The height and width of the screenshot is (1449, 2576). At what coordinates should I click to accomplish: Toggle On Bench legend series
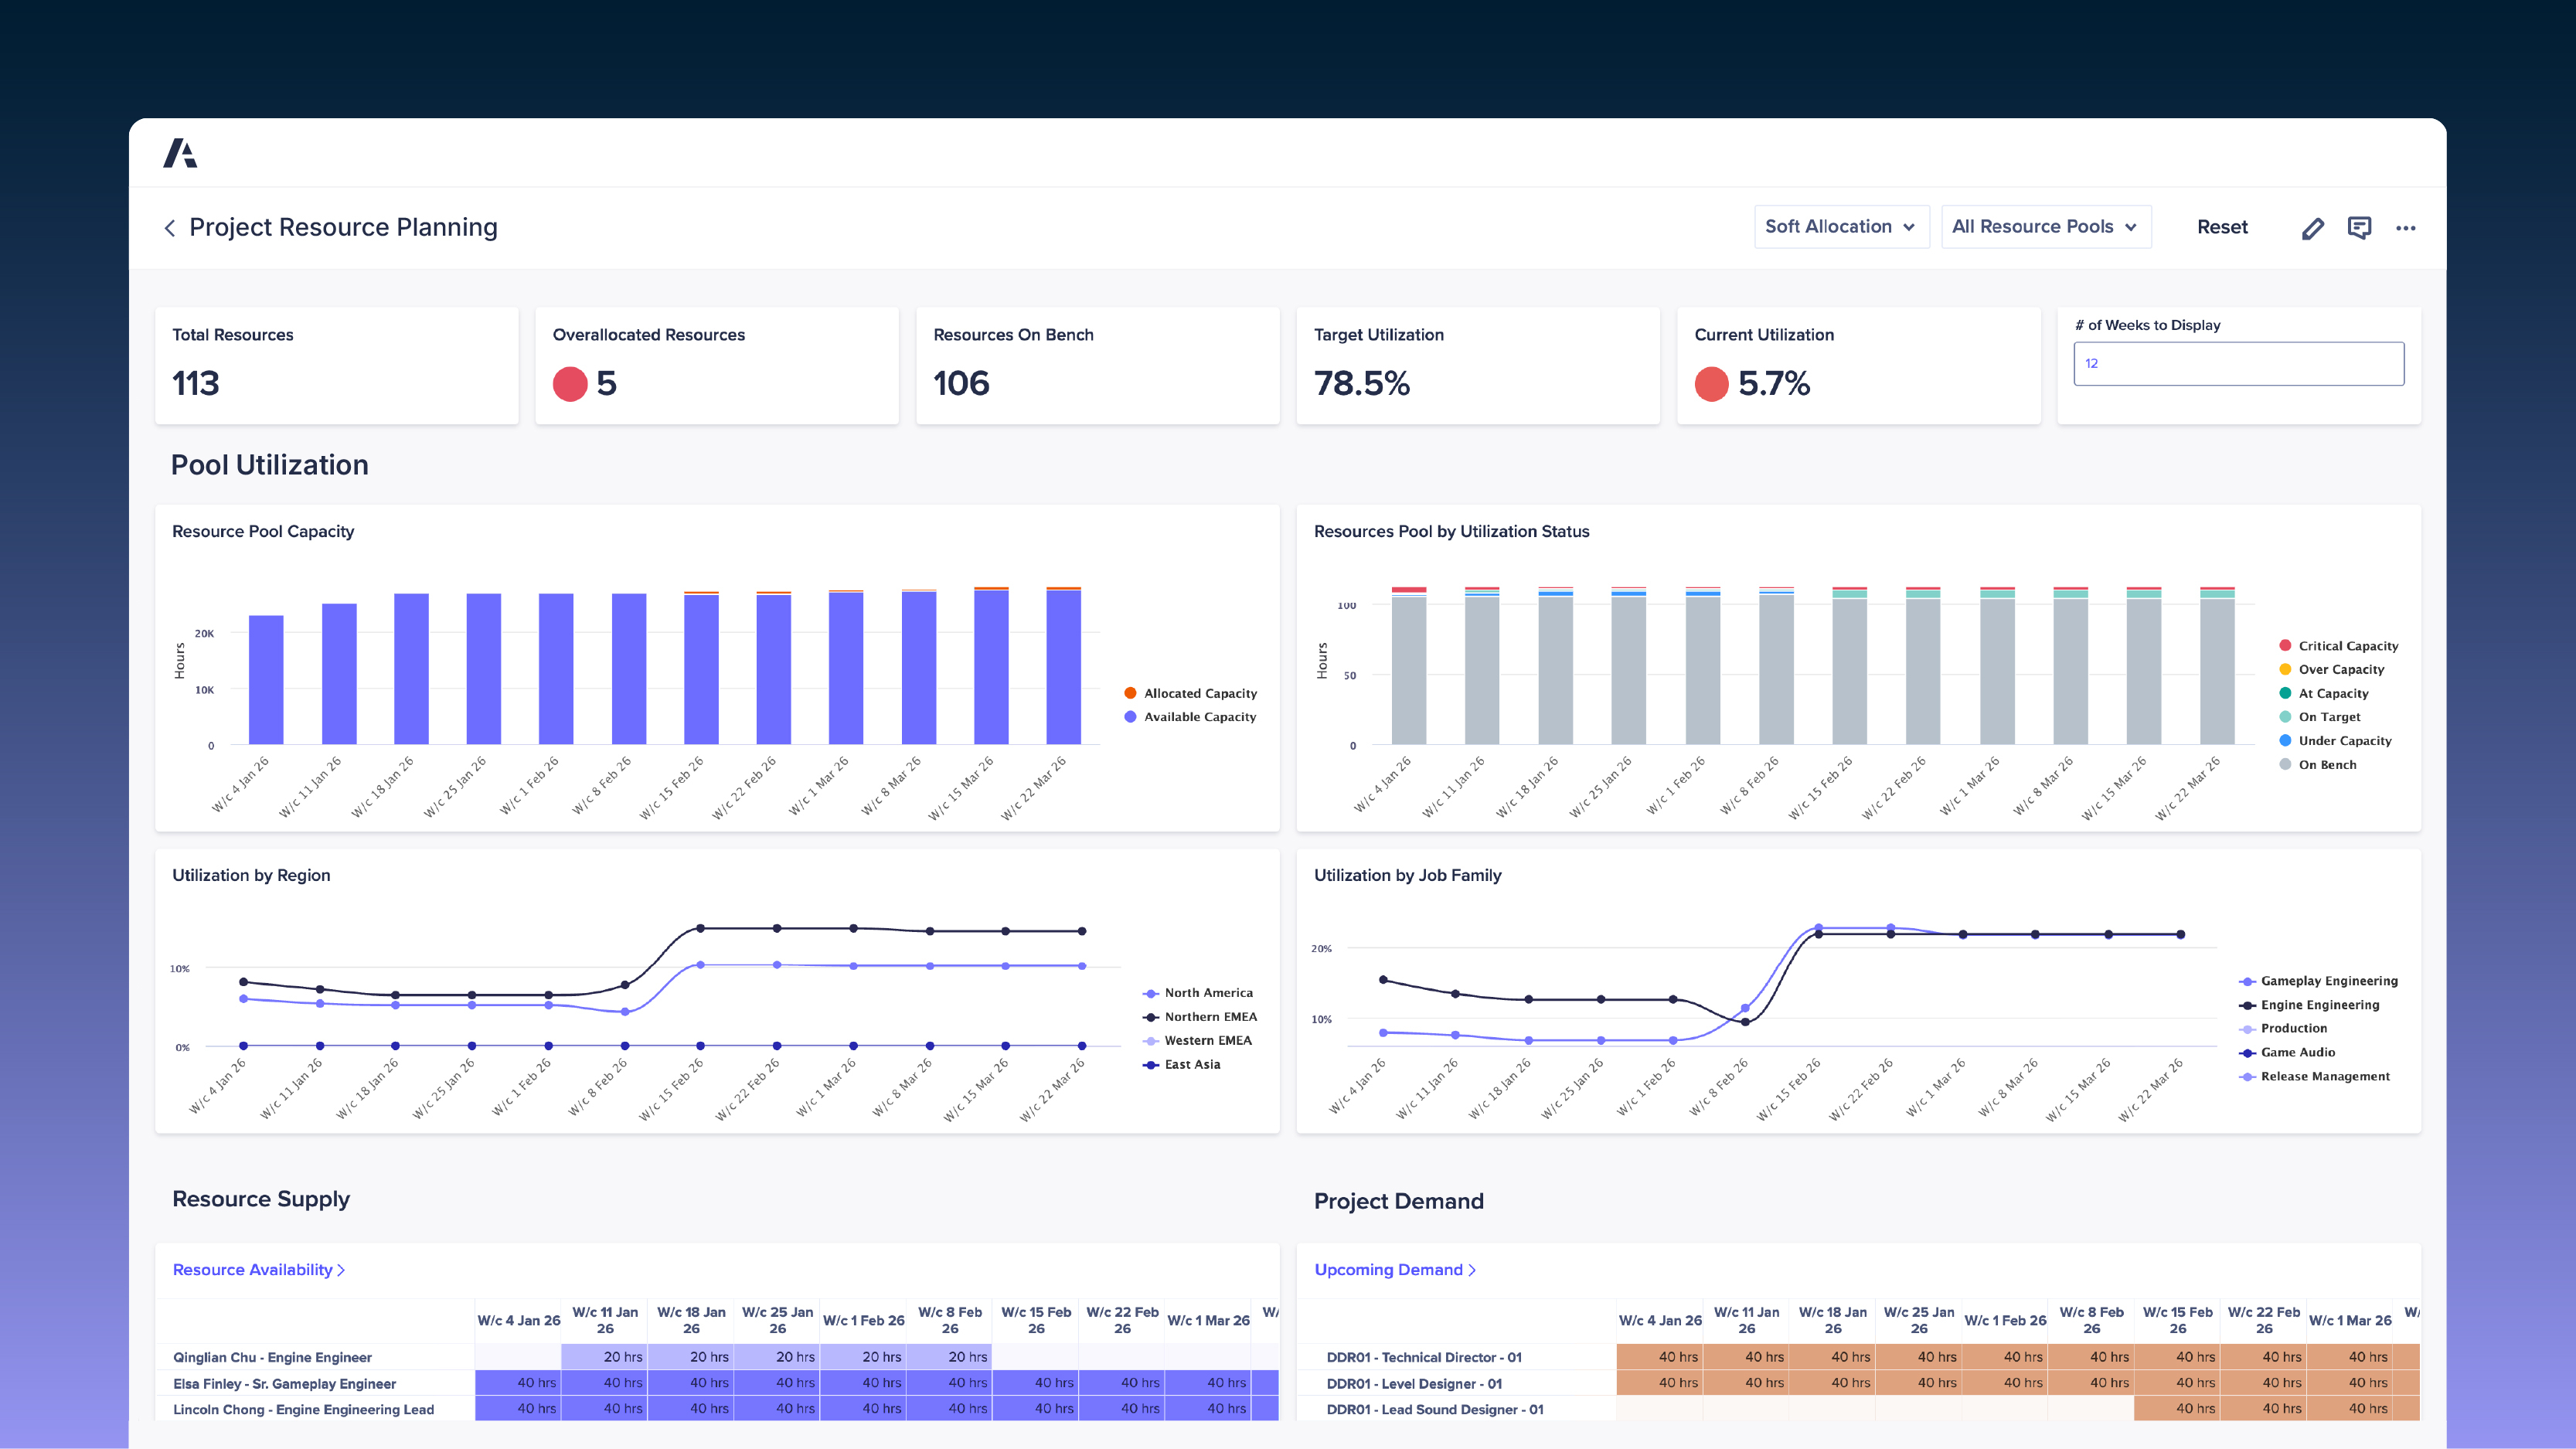pos(2326,764)
